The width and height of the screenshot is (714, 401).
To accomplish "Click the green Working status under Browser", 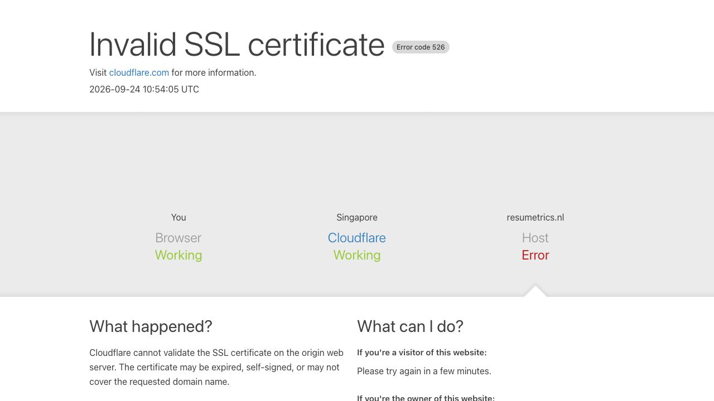I will pos(178,255).
